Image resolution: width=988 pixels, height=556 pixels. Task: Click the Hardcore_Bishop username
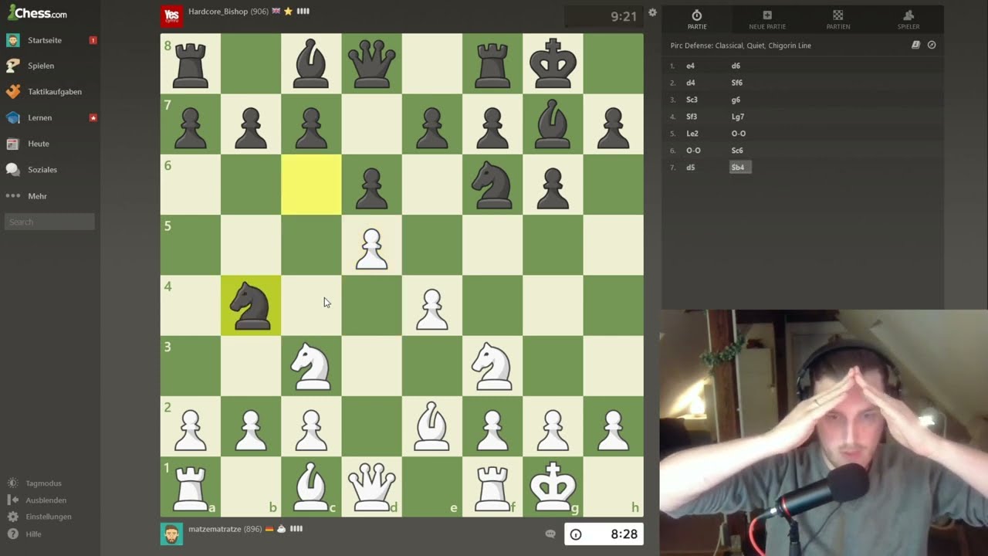coord(218,12)
